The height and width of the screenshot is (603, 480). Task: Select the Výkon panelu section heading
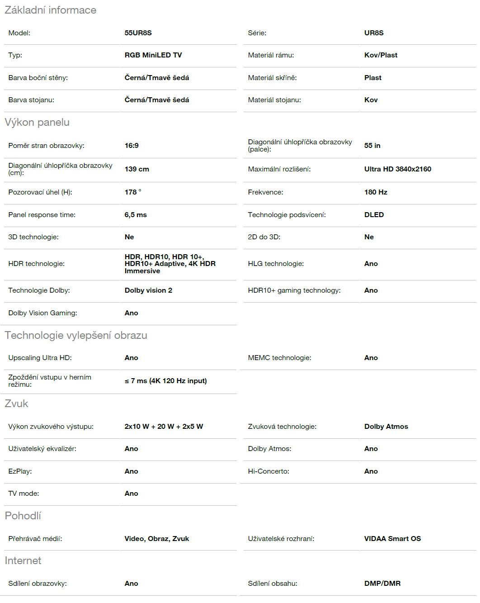point(37,122)
